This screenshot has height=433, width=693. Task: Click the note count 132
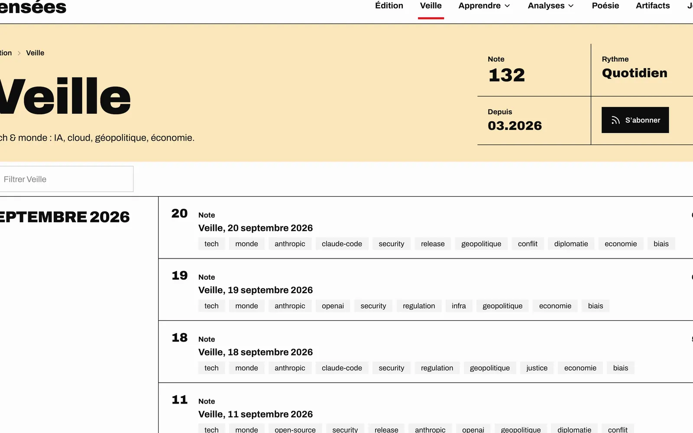pos(506,75)
